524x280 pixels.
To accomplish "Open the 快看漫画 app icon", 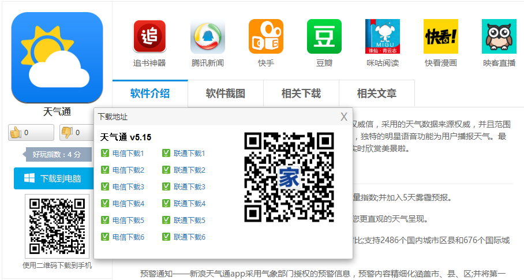I will click(441, 36).
